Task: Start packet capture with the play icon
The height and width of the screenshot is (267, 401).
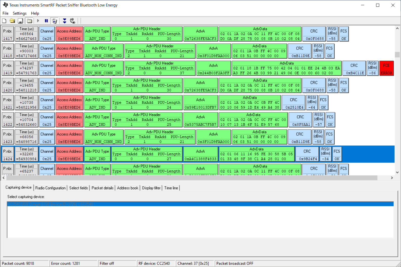Action: point(38,21)
